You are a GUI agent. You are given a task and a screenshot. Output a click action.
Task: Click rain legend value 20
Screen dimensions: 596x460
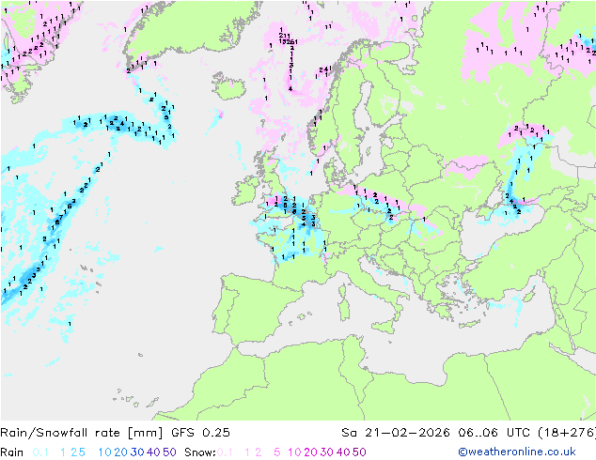point(121,452)
